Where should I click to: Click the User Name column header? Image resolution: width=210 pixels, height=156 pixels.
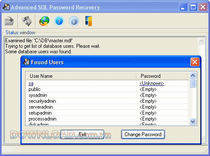[81, 76]
